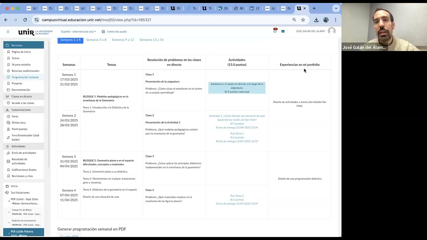Open Proyecto in the sidebar
This screenshot has width=427, height=240.
tap(17, 84)
